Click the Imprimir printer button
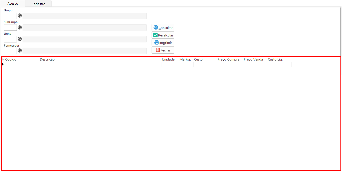 click(x=163, y=42)
